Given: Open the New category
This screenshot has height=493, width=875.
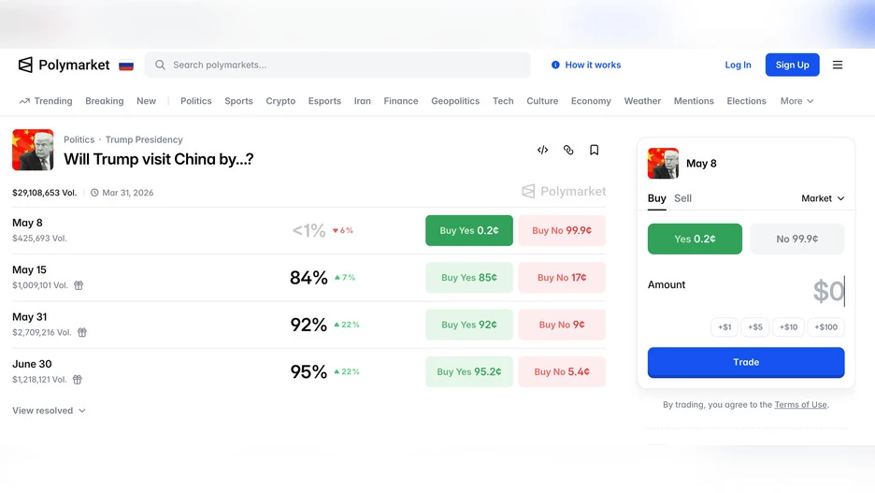Looking at the screenshot, I should pos(146,101).
